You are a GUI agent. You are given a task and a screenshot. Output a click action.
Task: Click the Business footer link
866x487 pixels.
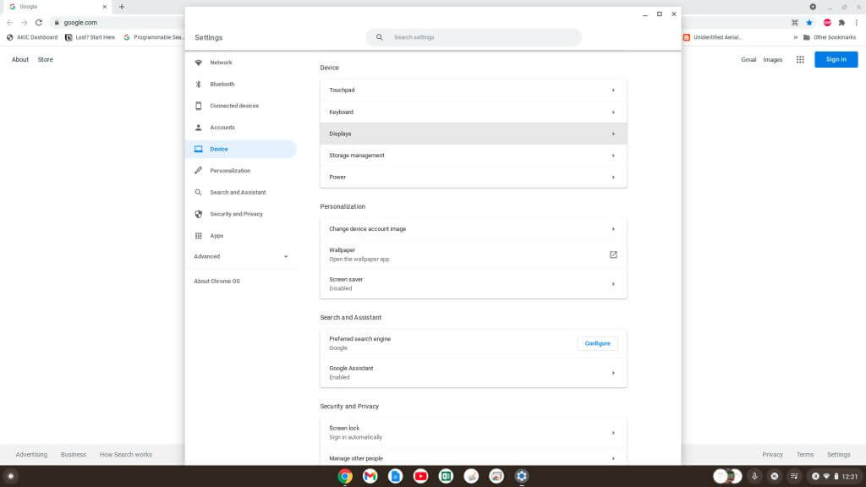[74, 454]
